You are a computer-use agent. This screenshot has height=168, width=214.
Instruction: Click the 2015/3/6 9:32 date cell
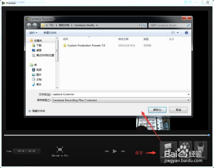pos(127,45)
